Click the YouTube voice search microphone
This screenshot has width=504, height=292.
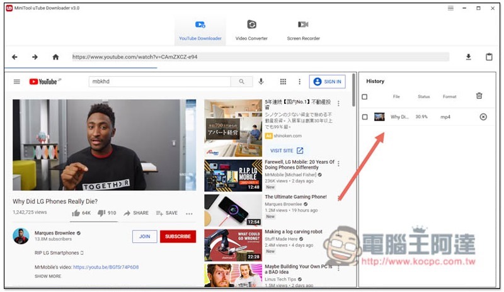pyautogui.click(x=261, y=82)
